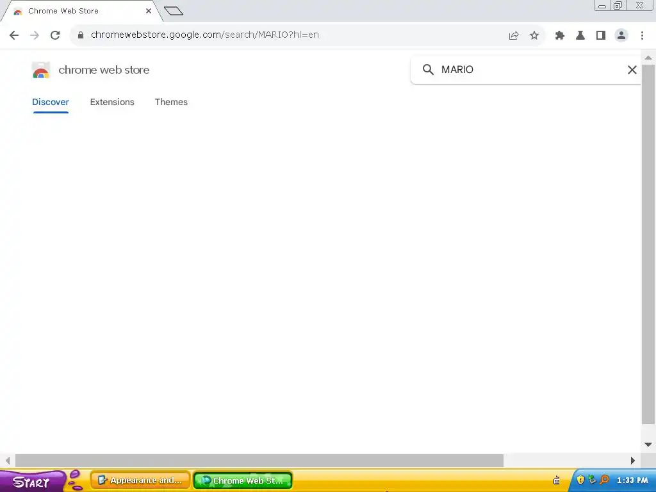This screenshot has height=492, width=656.
Task: Click the 'chrome web store' title text
Action: pyautogui.click(x=104, y=70)
